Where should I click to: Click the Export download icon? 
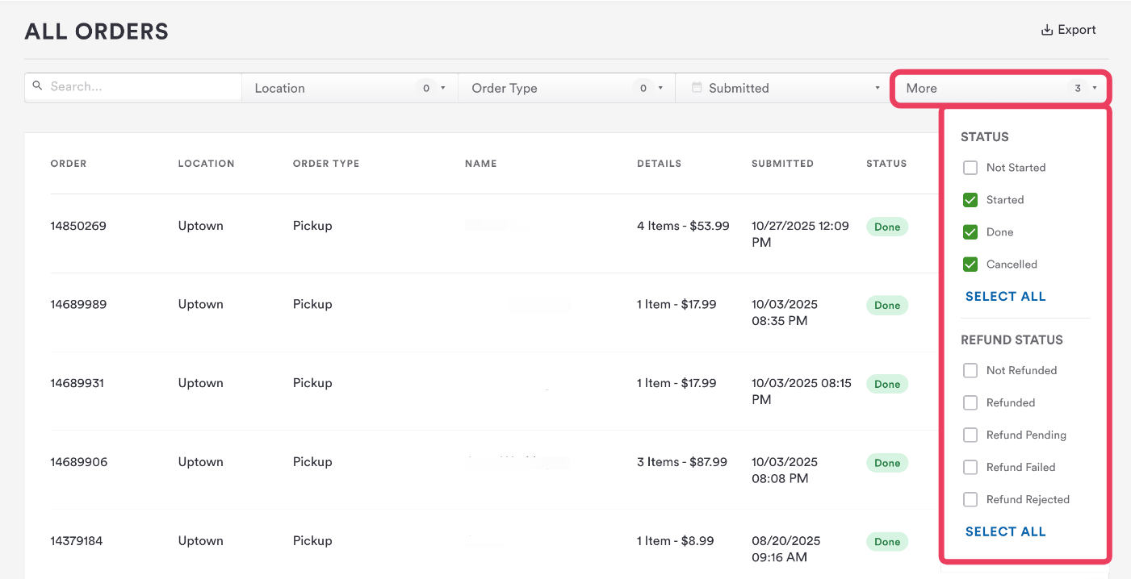pos(1047,30)
